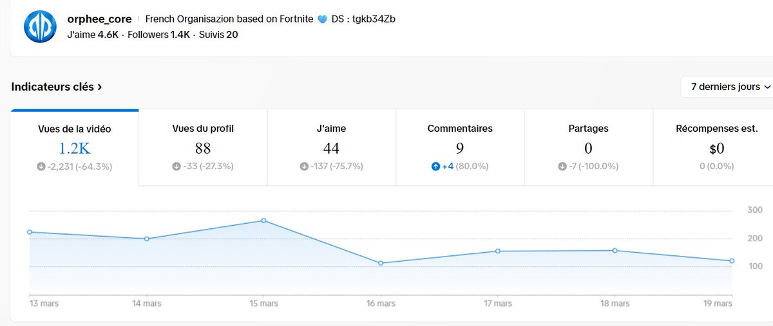The height and width of the screenshot is (326, 773).
Task: Click the orphee_core username
Action: 99,19
